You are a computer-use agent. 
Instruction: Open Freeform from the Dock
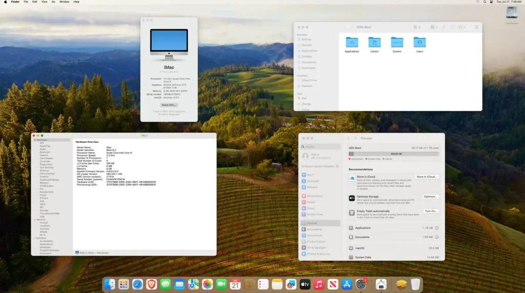coord(291,284)
